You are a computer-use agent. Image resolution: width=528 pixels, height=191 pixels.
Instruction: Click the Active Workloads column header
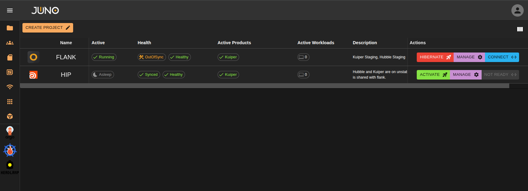(316, 43)
